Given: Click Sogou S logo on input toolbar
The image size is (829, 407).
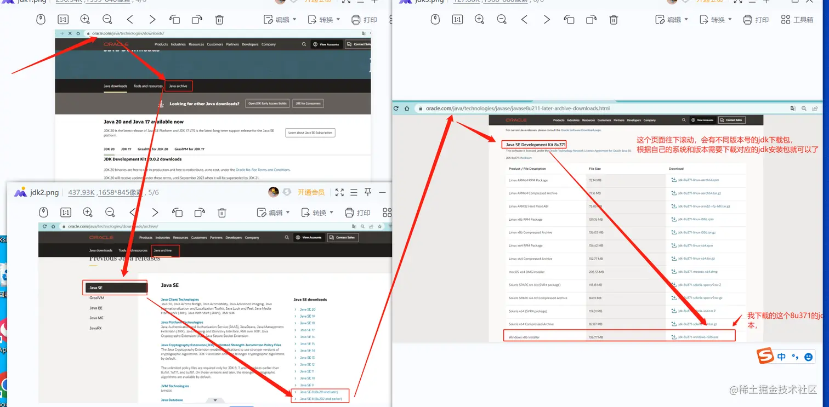Looking at the screenshot, I should pos(765,357).
